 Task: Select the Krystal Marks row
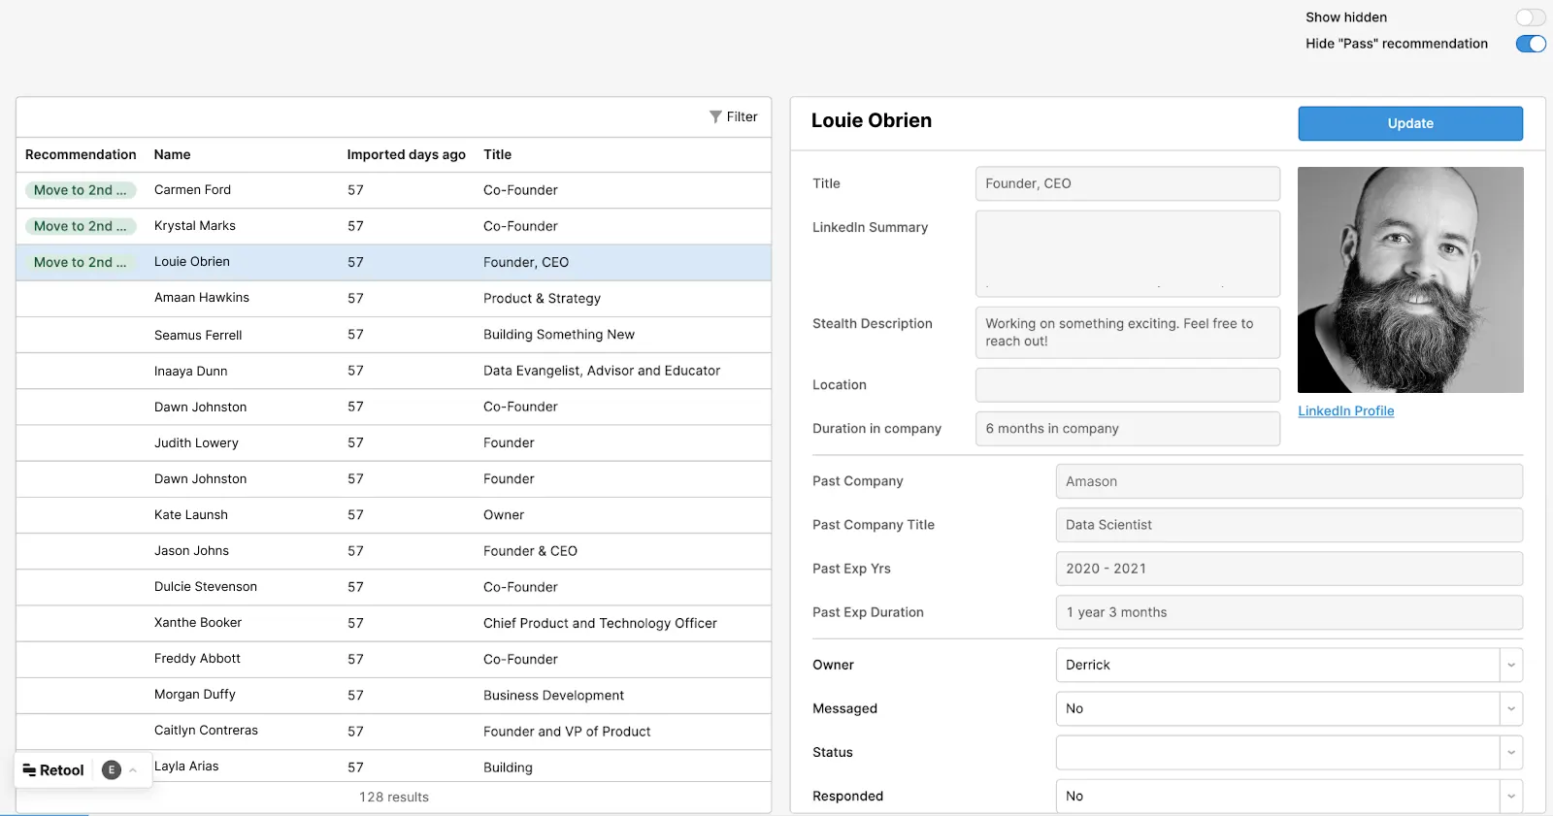[393, 226]
